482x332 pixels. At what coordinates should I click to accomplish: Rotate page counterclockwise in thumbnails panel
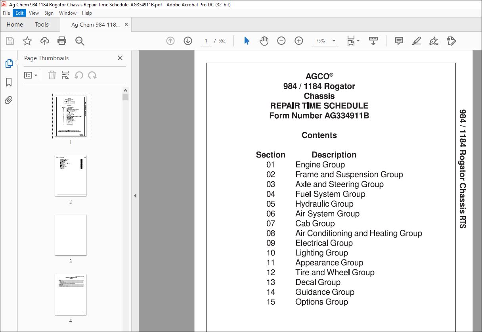coord(79,75)
